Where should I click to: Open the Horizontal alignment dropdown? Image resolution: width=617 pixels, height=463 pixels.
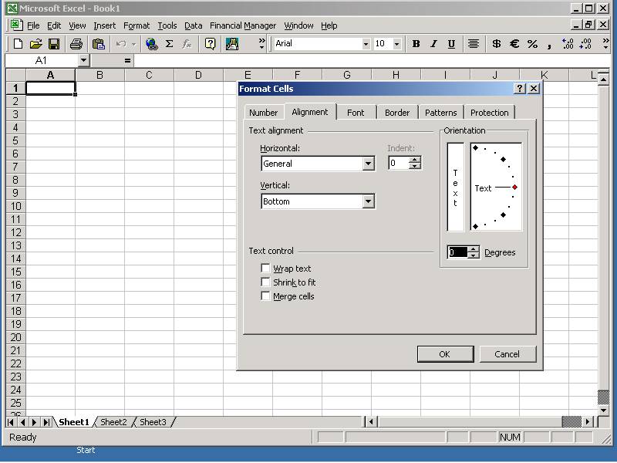tap(368, 164)
